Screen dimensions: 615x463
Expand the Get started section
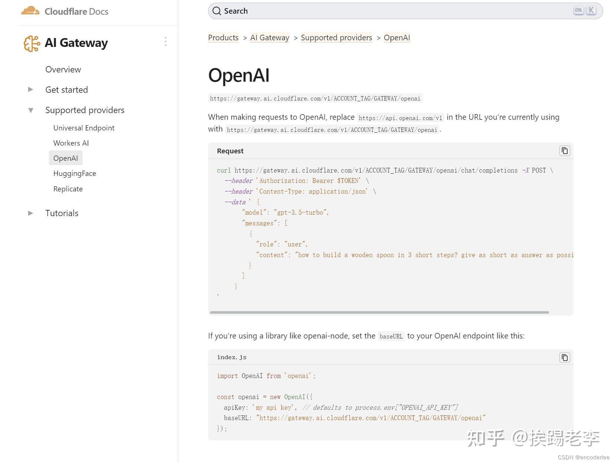30,89
